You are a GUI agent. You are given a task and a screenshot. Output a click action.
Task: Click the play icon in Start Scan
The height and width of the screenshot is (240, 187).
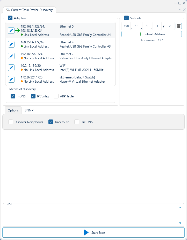coord(86,232)
